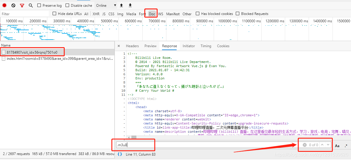
Task: Check Blocked Requests
Action: pos(238,13)
